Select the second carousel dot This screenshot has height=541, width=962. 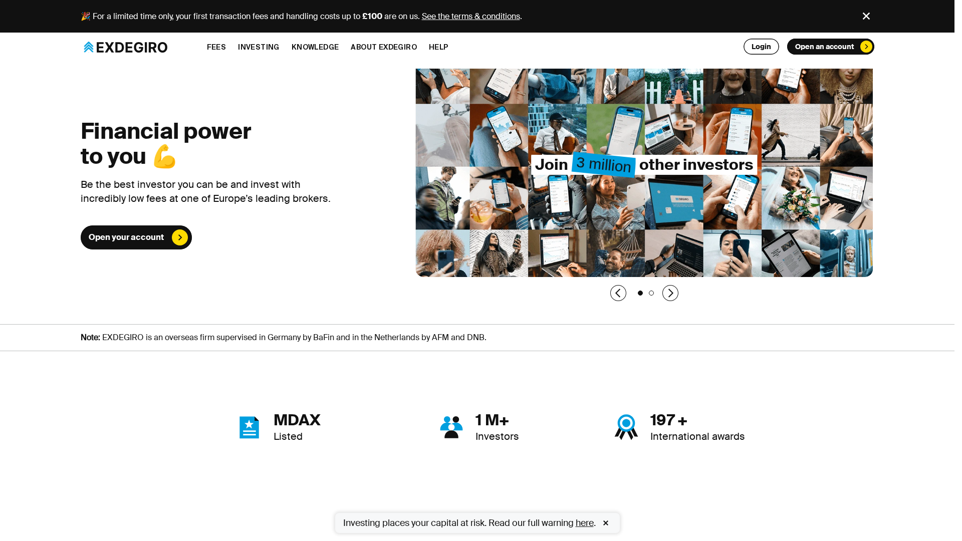coord(651,293)
